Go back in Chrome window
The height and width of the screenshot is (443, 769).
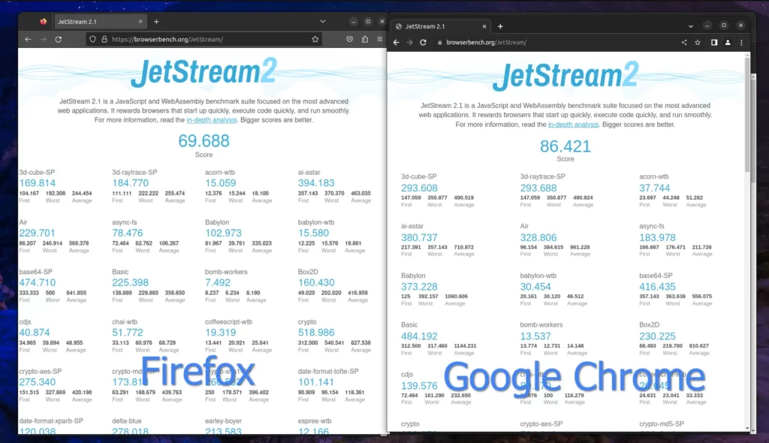(397, 43)
